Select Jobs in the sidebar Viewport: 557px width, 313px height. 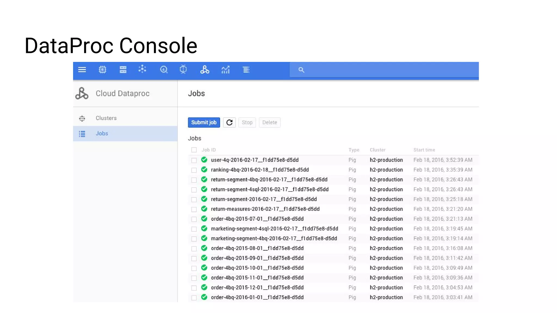tap(125, 134)
